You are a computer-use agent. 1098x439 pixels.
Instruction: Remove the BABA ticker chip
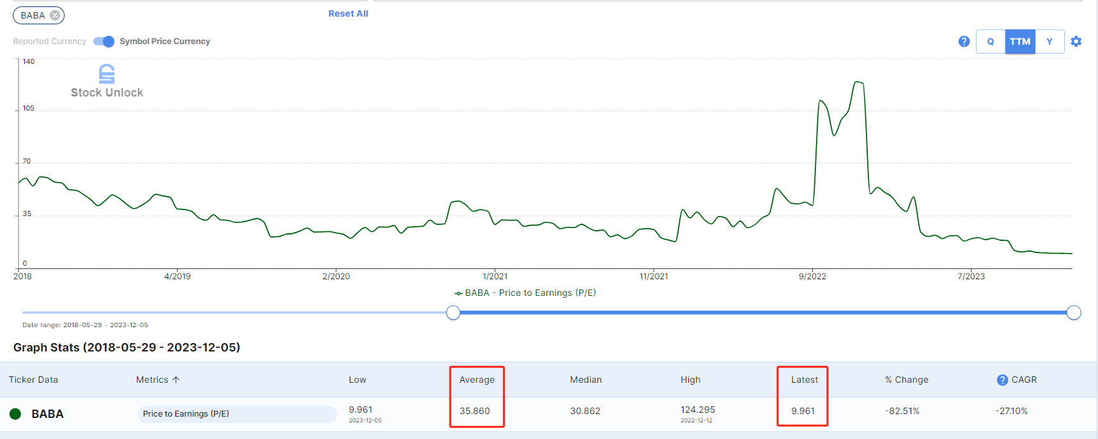coord(55,15)
